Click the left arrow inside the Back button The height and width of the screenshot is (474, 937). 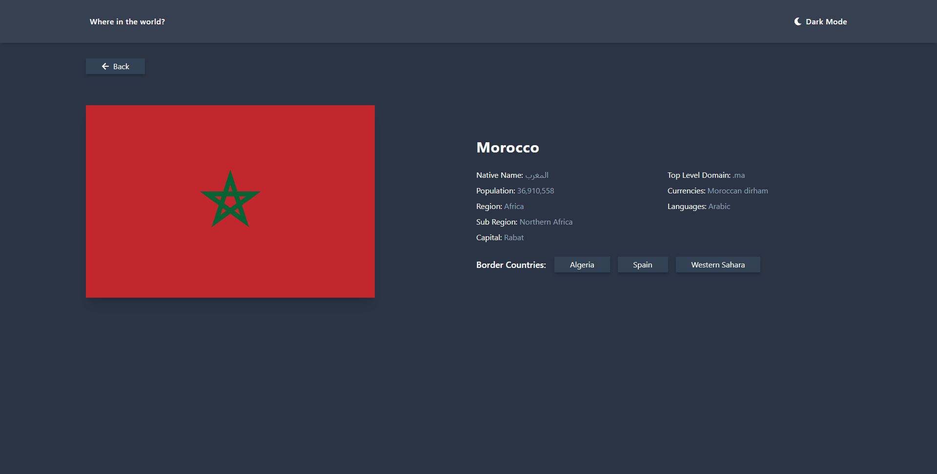104,66
